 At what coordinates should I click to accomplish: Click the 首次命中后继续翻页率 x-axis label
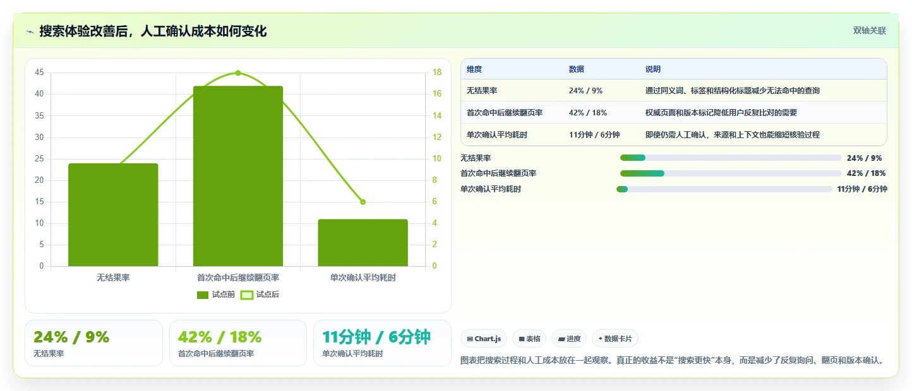pos(238,277)
